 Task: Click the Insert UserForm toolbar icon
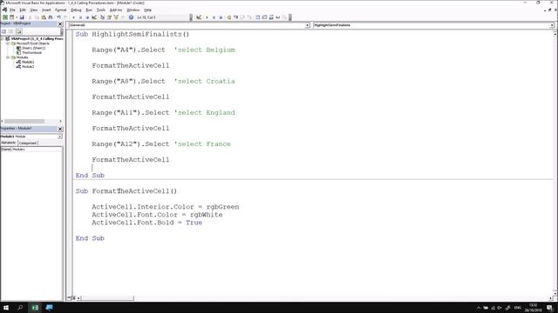click(11, 17)
